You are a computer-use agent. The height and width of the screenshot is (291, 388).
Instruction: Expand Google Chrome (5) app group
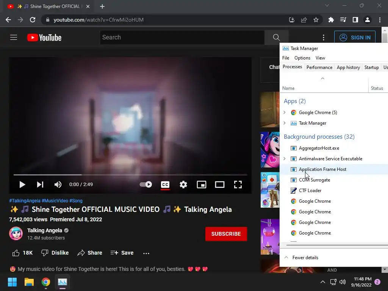(285, 113)
